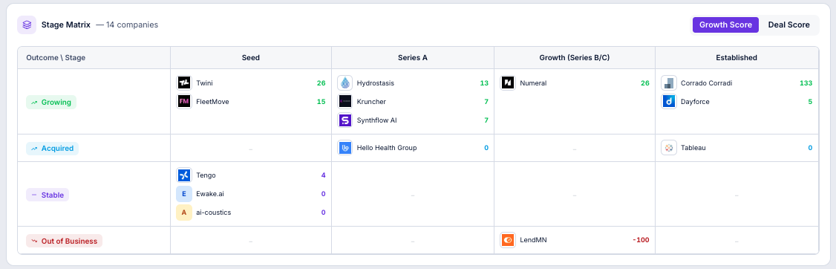Click the Kruncher company logo

pyautogui.click(x=345, y=101)
